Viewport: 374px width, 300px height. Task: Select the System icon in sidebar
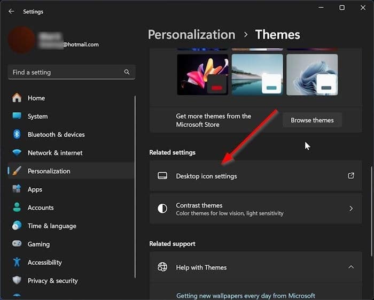(17, 116)
